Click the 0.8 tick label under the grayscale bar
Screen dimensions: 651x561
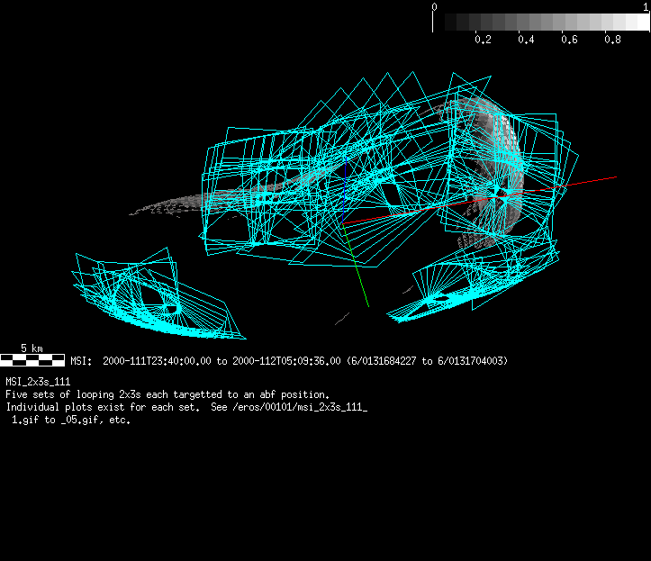click(x=612, y=40)
